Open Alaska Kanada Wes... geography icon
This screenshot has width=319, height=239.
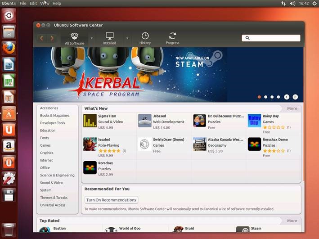pos(200,144)
